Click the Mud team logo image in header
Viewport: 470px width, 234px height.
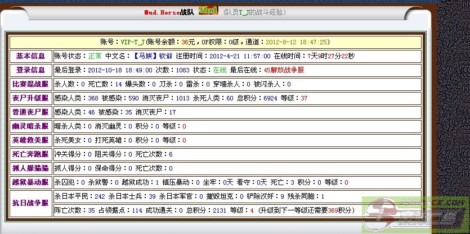click(x=208, y=11)
